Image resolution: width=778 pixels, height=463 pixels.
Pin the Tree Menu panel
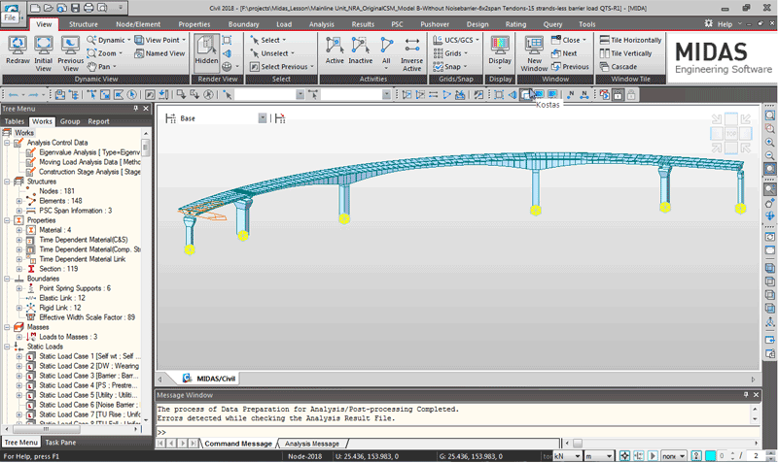coord(135,109)
